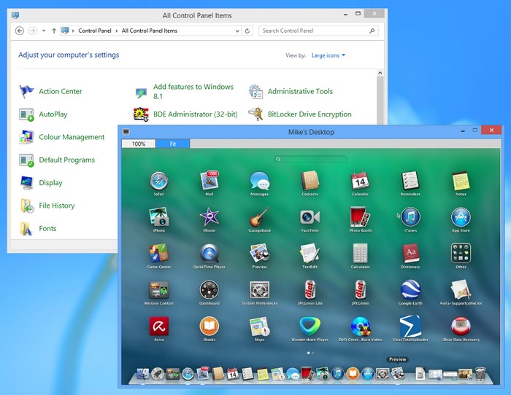Viewport: 511px width, 395px height.
Task: Launch Avira antivirus icon
Action: (158, 326)
